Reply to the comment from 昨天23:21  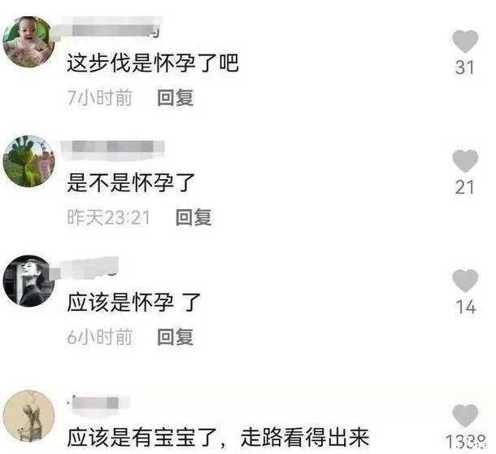click(194, 217)
